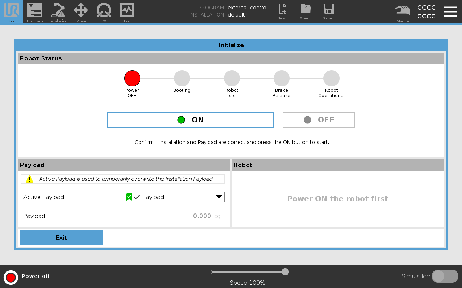Create a new program with New icon
The height and width of the screenshot is (288, 462).
click(x=283, y=12)
